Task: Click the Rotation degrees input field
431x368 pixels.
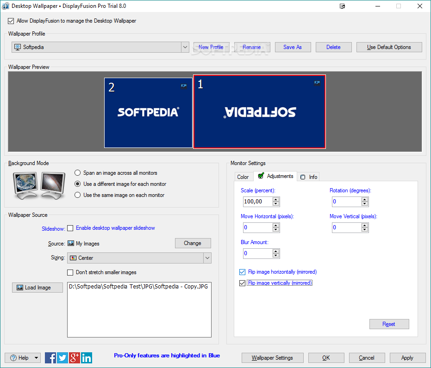Action: point(347,202)
